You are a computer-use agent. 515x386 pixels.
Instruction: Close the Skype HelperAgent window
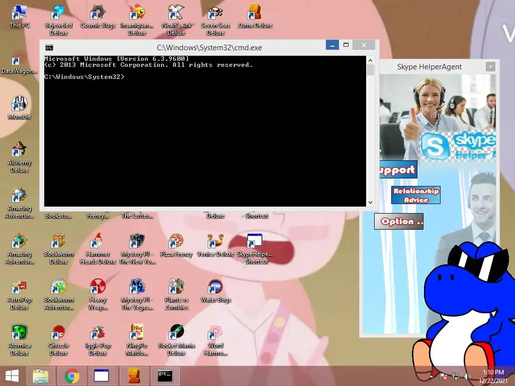coord(490,67)
